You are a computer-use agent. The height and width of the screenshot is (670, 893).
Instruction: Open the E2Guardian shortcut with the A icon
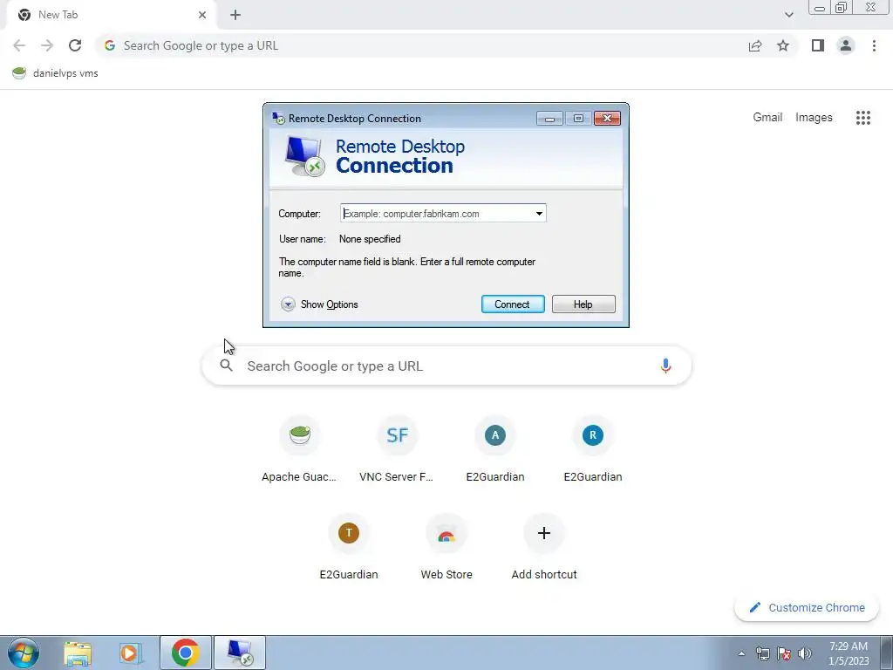pos(495,449)
